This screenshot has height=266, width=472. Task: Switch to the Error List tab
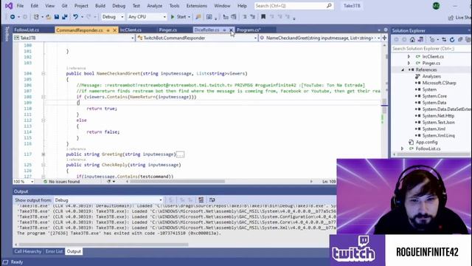coord(54,251)
